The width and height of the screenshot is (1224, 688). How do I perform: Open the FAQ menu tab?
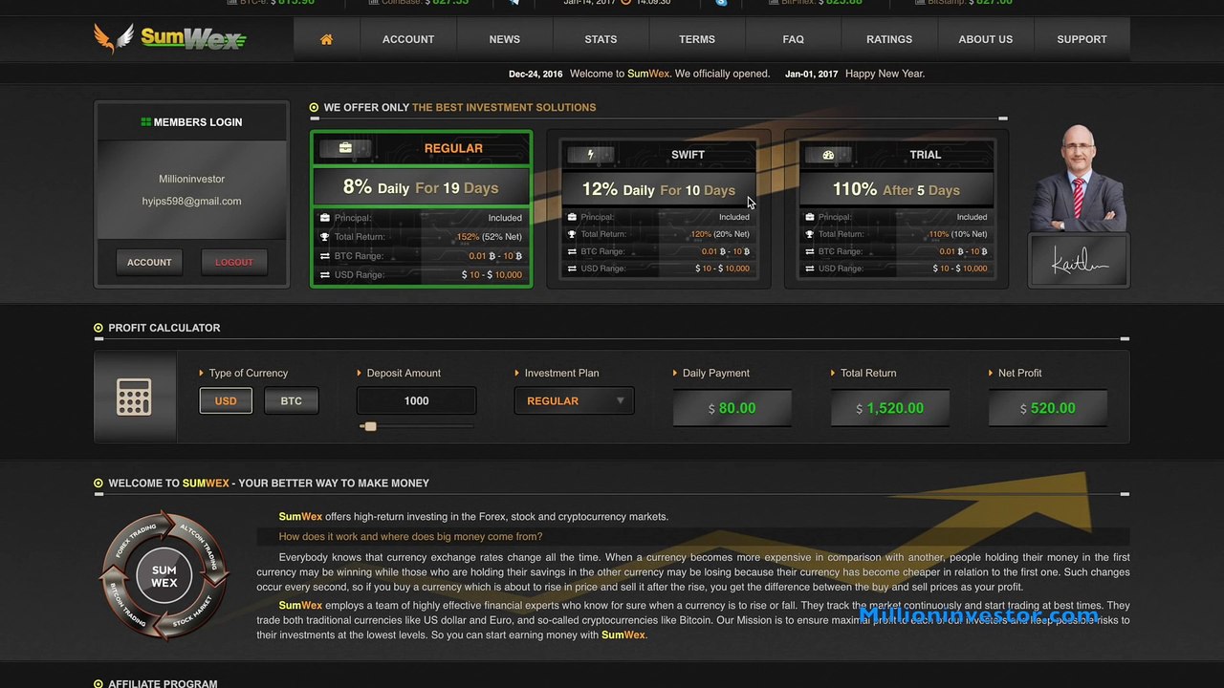pos(793,39)
